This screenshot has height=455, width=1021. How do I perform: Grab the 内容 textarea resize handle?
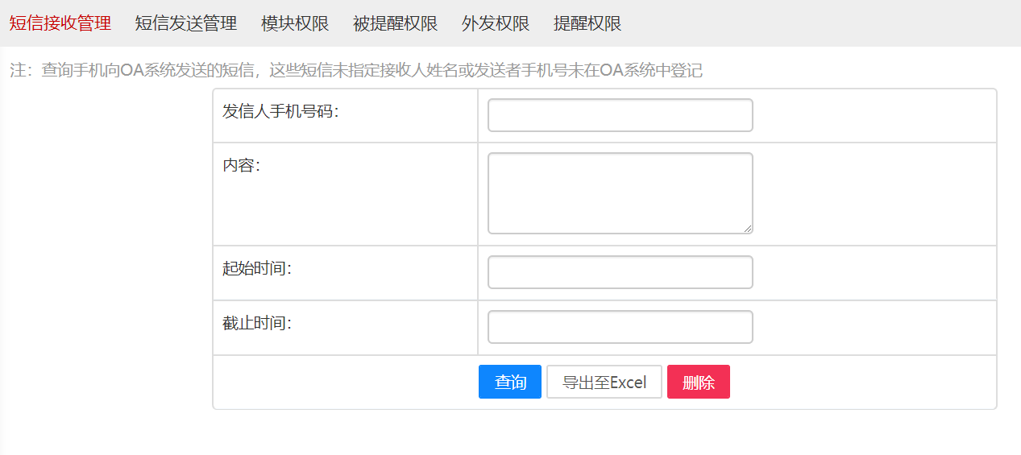(748, 229)
